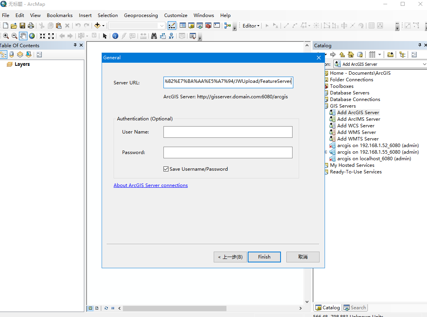Image resolution: width=427 pixels, height=317 pixels.
Task: Switch to the Search tab
Action: tap(355, 307)
